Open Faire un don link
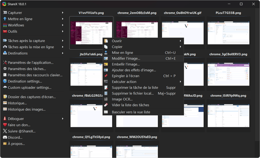Screen dimensions: 260x158 [19, 125]
